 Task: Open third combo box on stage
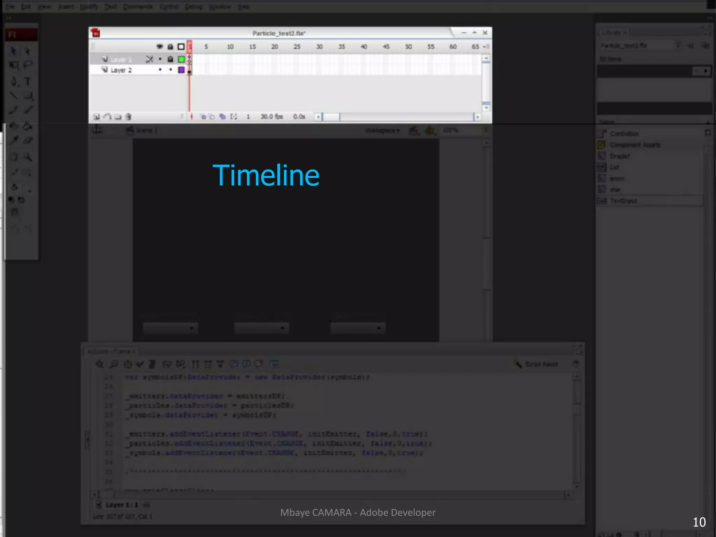pos(358,328)
